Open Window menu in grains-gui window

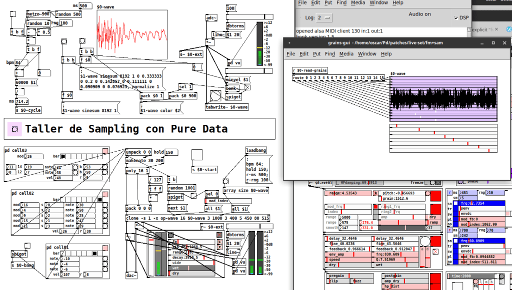(366, 54)
